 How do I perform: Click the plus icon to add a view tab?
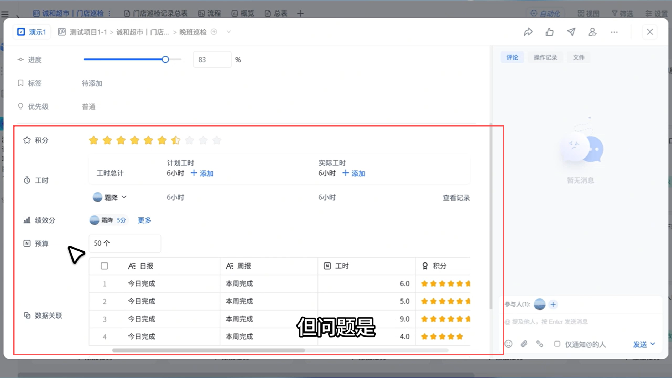300,13
